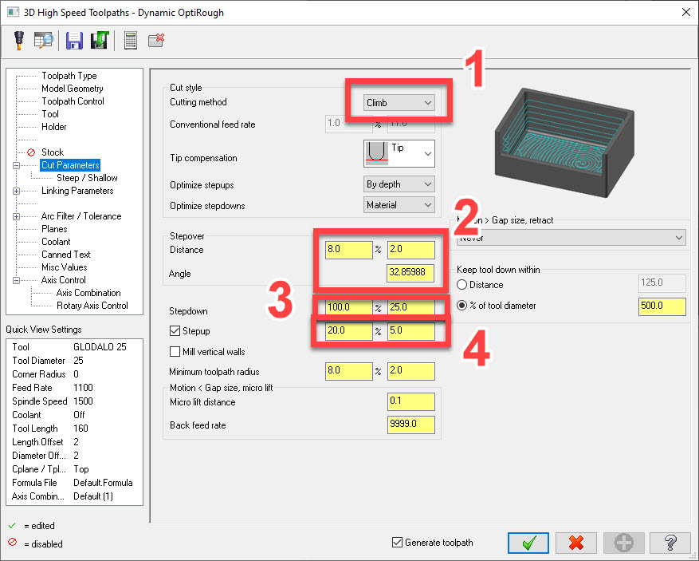Expand the Linking Parameters tree node
This screenshot has height=561, width=699.
coord(17,191)
